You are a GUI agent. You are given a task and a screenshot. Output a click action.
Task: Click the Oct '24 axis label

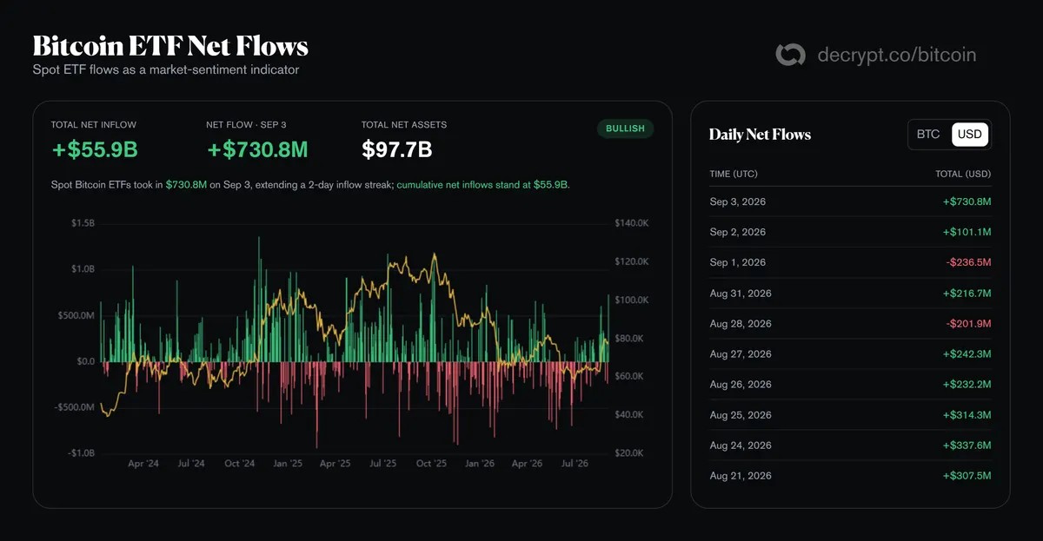(239, 464)
